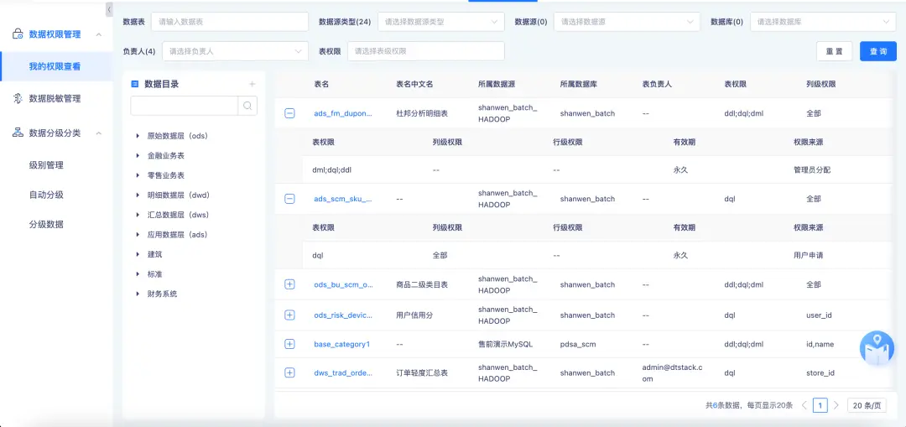This screenshot has height=427, width=906.
Task: Expand the 原始数据层（ods）tree node
Action: click(138, 136)
